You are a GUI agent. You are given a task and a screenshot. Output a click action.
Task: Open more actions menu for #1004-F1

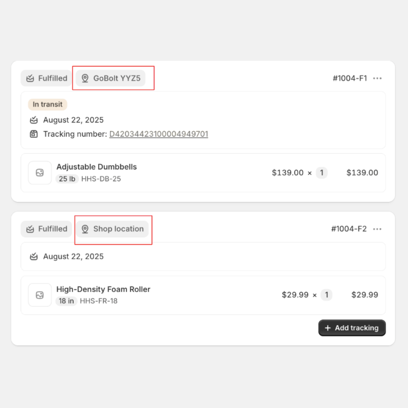click(x=377, y=78)
